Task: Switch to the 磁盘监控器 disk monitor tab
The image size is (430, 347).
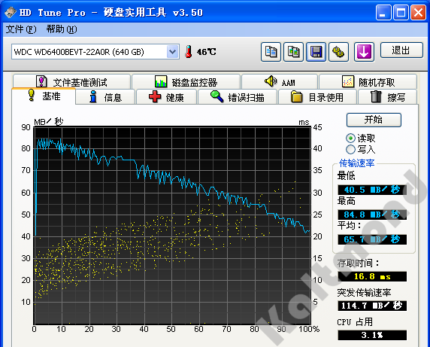Action: coord(186,82)
